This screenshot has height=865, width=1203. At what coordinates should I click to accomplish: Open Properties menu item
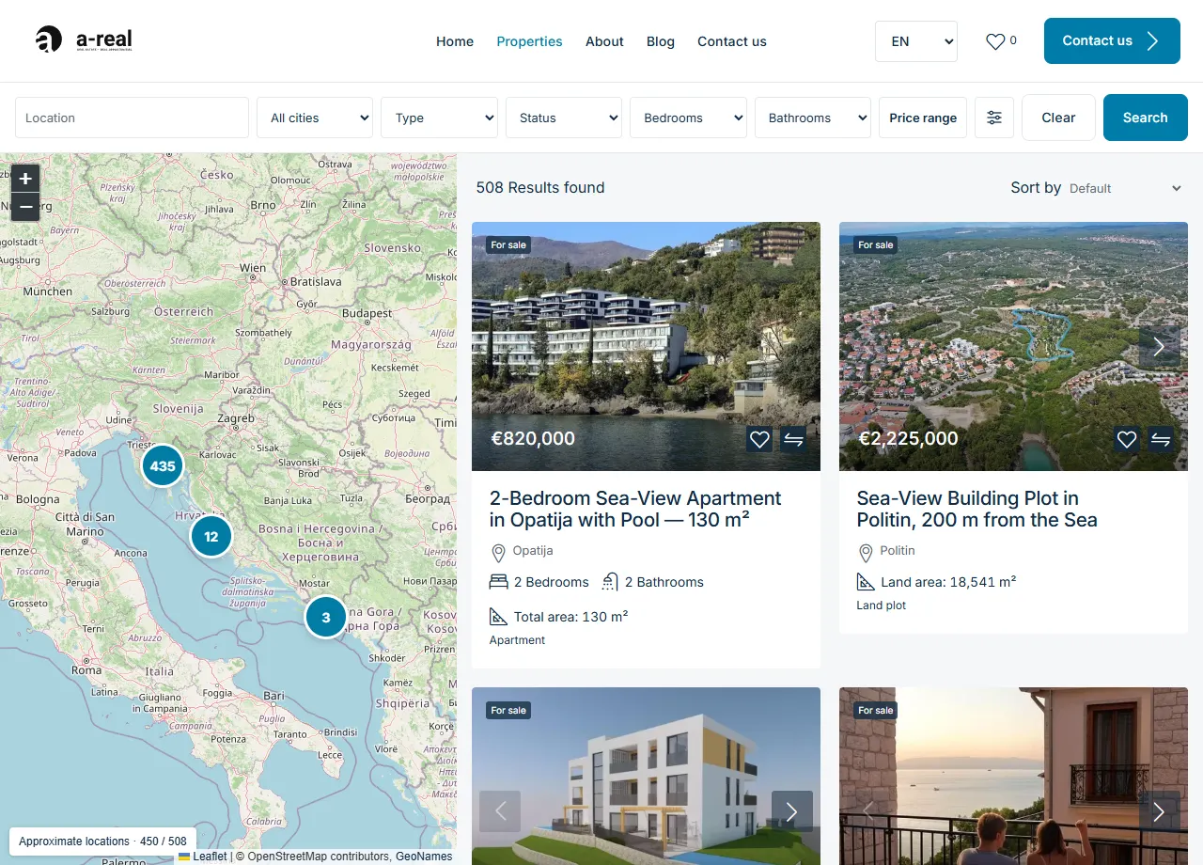tap(529, 41)
